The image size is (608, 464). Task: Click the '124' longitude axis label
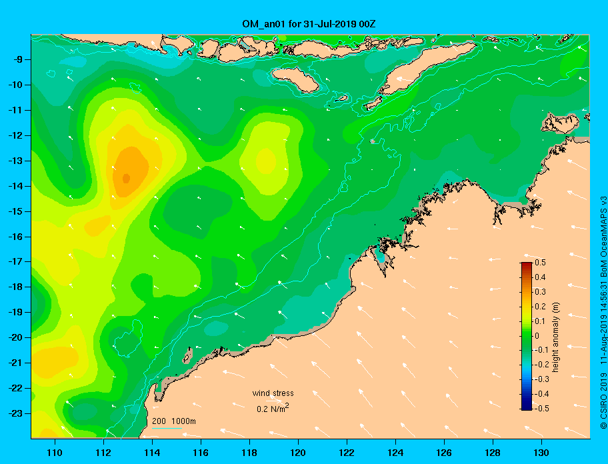pos(395,453)
